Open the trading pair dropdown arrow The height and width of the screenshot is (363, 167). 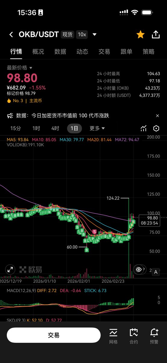(95, 34)
